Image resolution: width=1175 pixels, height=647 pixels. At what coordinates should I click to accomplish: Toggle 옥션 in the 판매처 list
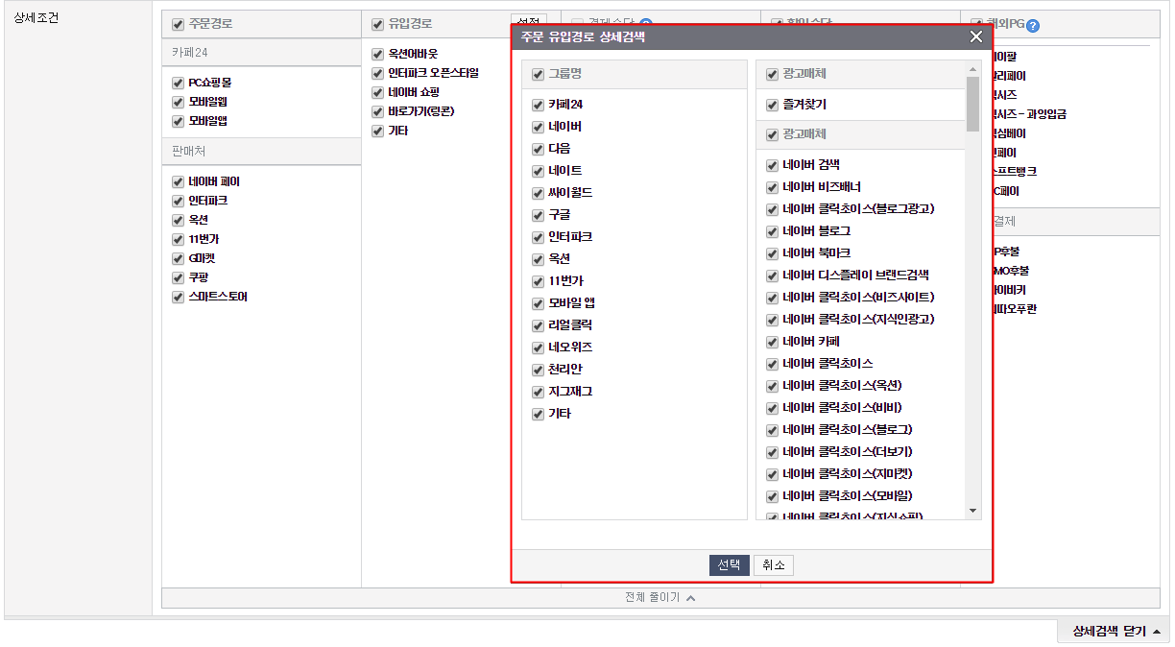[178, 220]
